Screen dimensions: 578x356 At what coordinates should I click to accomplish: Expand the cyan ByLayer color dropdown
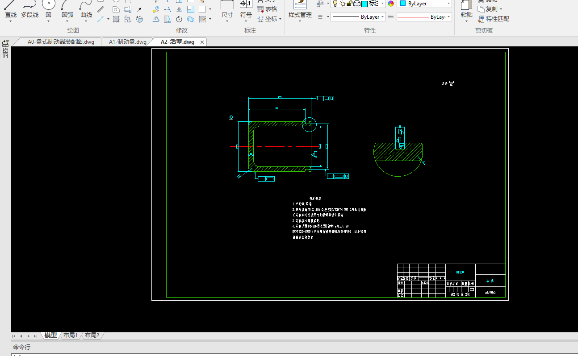pos(448,4)
